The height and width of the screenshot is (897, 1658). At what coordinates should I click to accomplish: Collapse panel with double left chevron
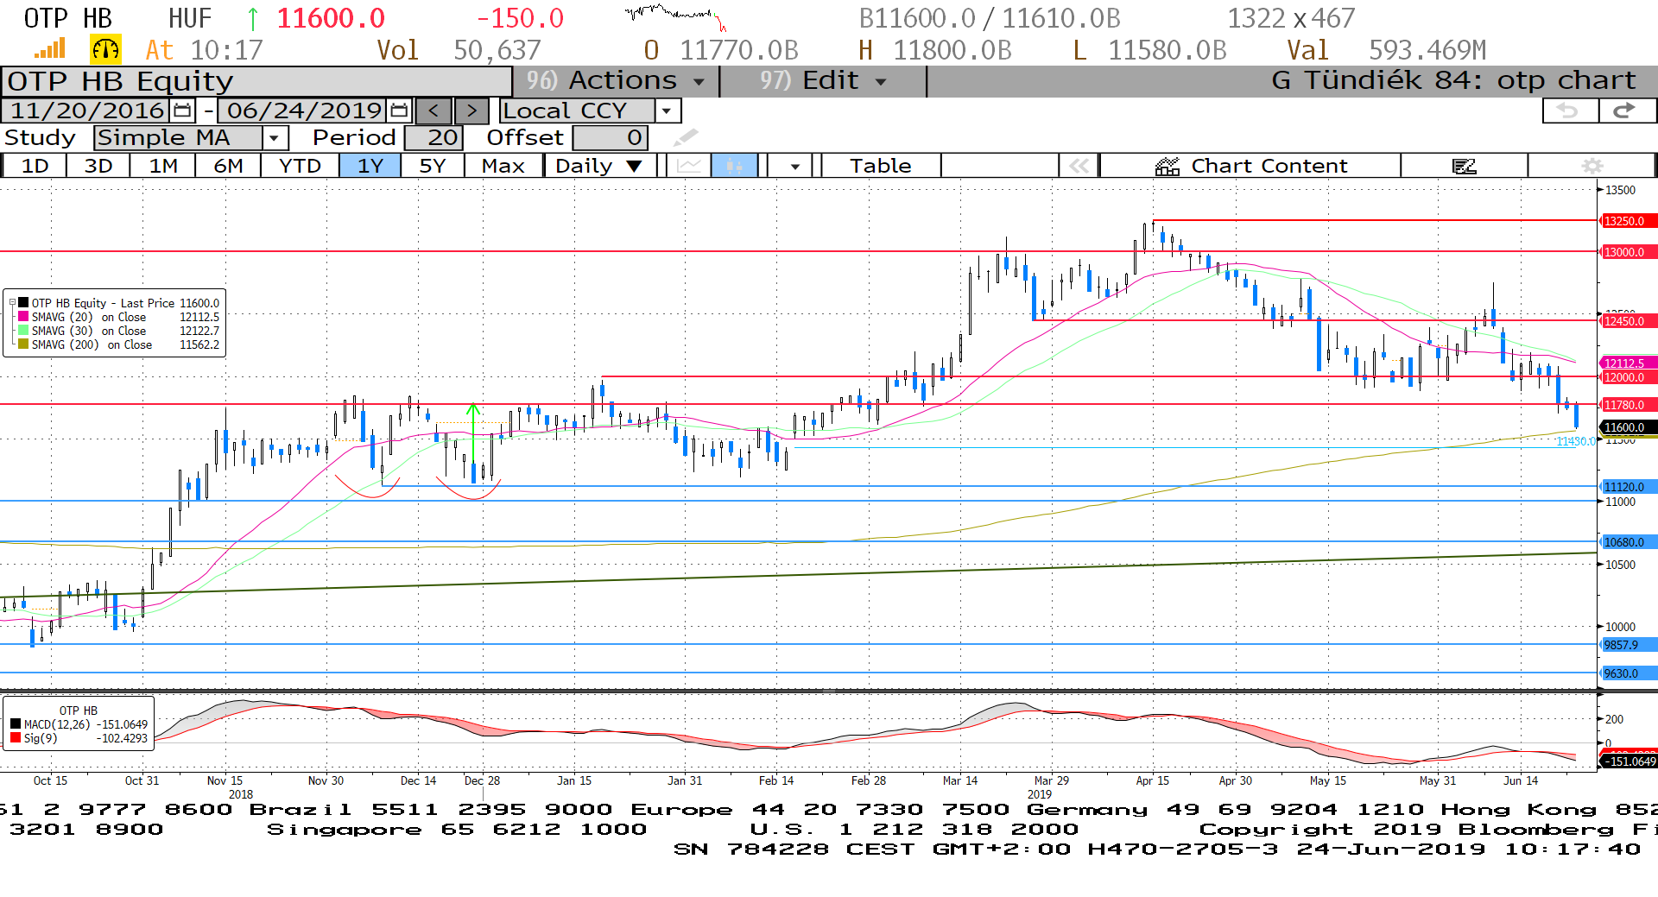click(1079, 166)
